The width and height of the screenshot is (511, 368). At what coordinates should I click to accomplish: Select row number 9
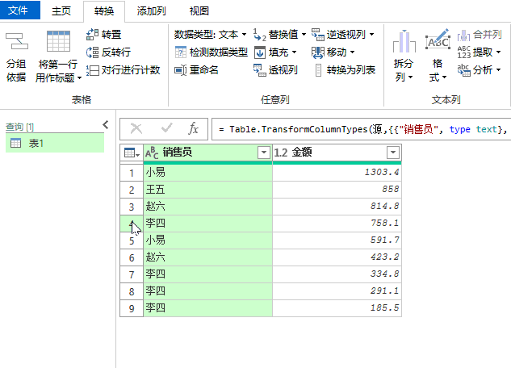pyautogui.click(x=132, y=308)
